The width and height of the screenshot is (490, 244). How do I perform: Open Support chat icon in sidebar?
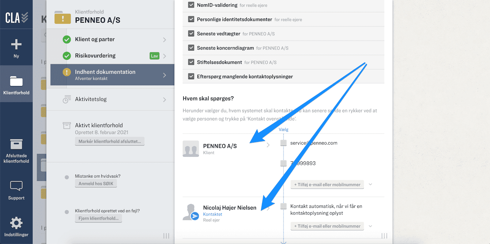pos(16,186)
